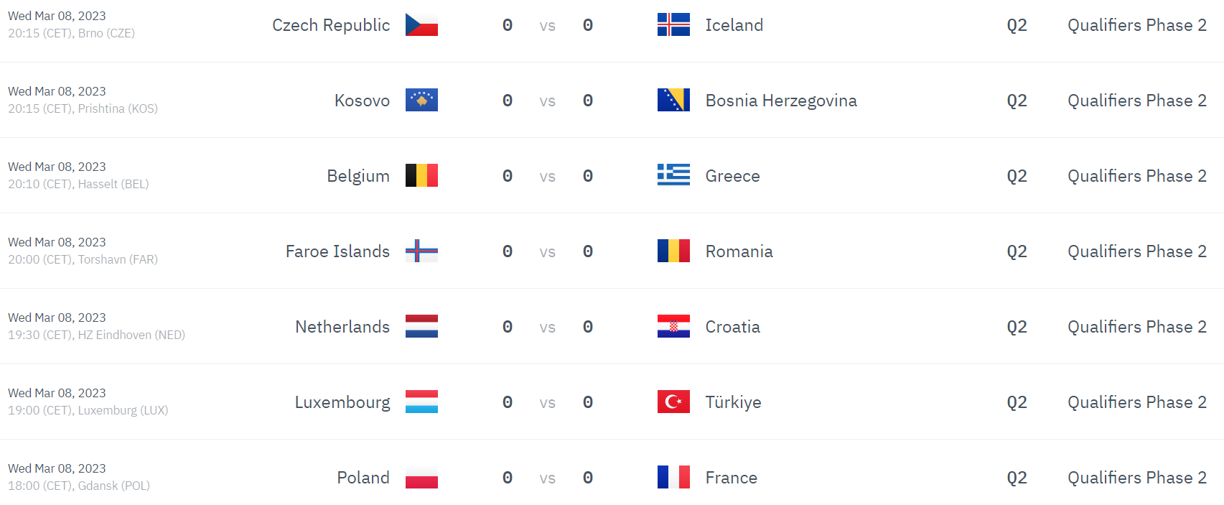
Task: Open the Netherlands team link
Action: [342, 327]
